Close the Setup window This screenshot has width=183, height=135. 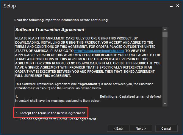(x=178, y=6)
